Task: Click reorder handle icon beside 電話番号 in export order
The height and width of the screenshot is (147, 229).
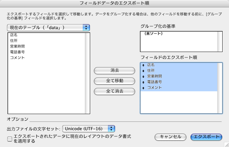Action: tap(143, 82)
